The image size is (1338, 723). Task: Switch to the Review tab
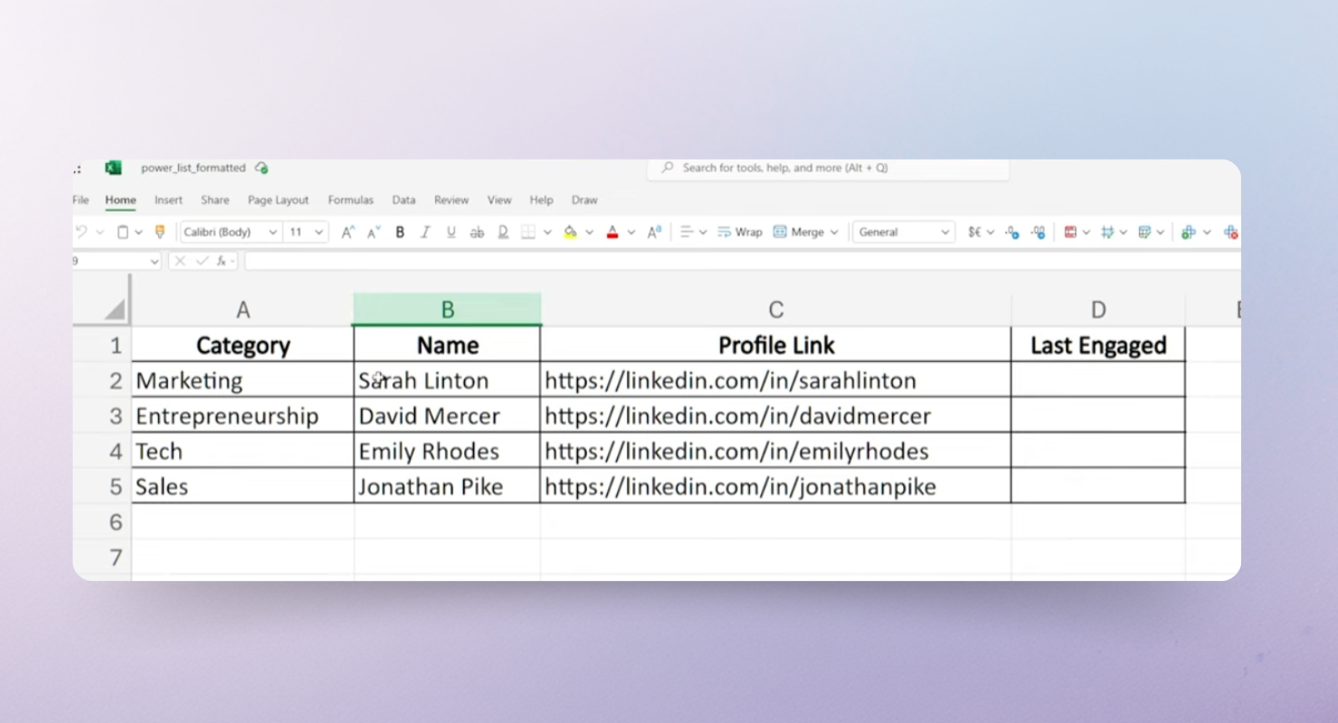[451, 200]
